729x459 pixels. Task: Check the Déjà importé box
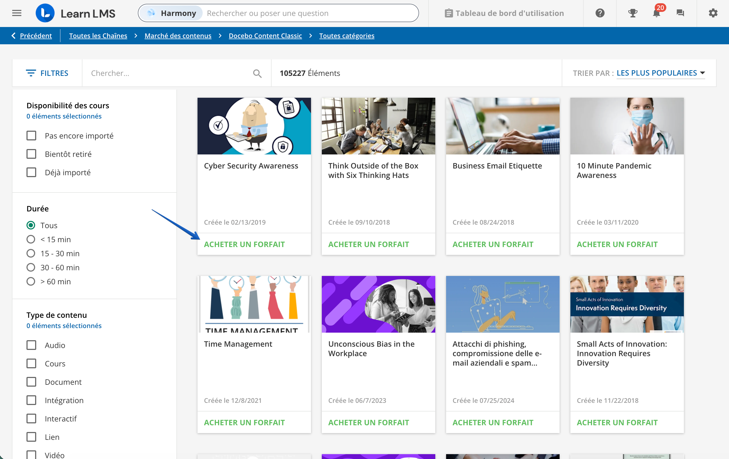pos(31,172)
